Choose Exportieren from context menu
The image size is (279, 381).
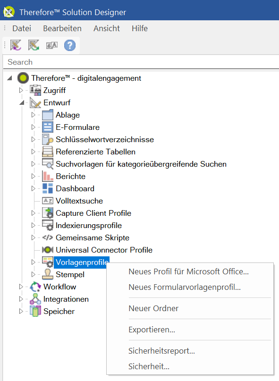pos(190,330)
